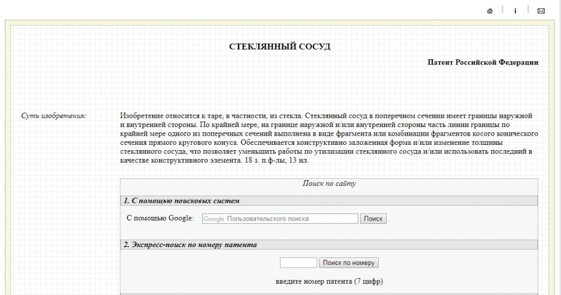Viewport: 561px width, 295px height.
Task: Click label Суть изобретения:
Action: coord(53,116)
